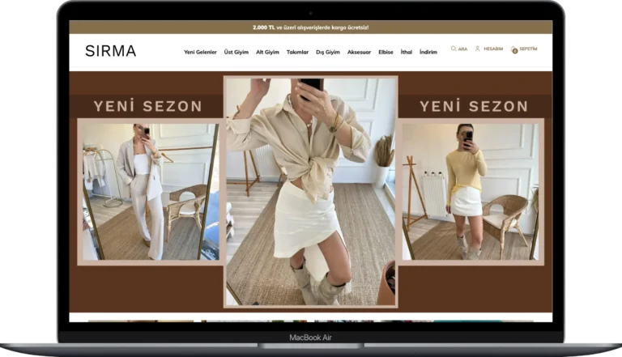Open the Aksesuar category

click(x=359, y=52)
